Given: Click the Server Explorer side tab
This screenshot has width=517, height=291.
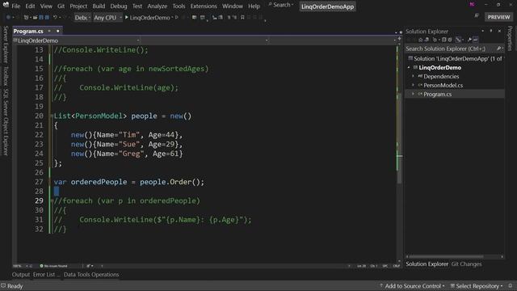Looking at the screenshot, I should (x=6, y=44).
